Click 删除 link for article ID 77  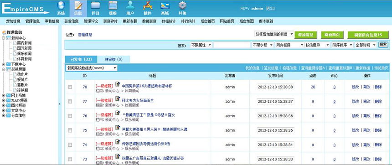(378, 101)
